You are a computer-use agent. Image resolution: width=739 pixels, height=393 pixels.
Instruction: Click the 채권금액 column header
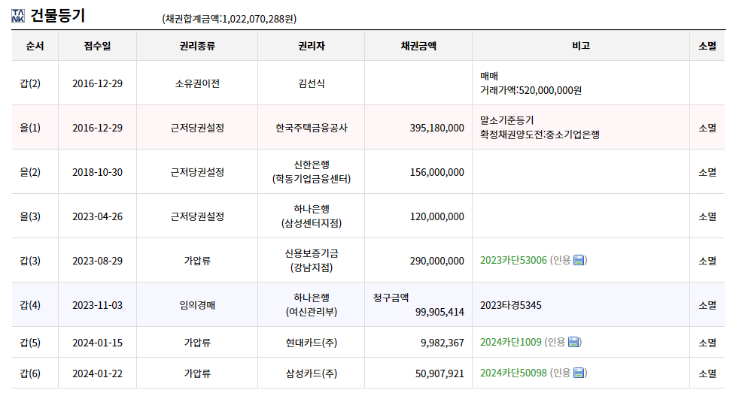click(418, 46)
